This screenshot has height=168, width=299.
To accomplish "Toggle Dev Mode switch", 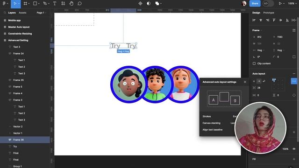I will click(268, 3).
